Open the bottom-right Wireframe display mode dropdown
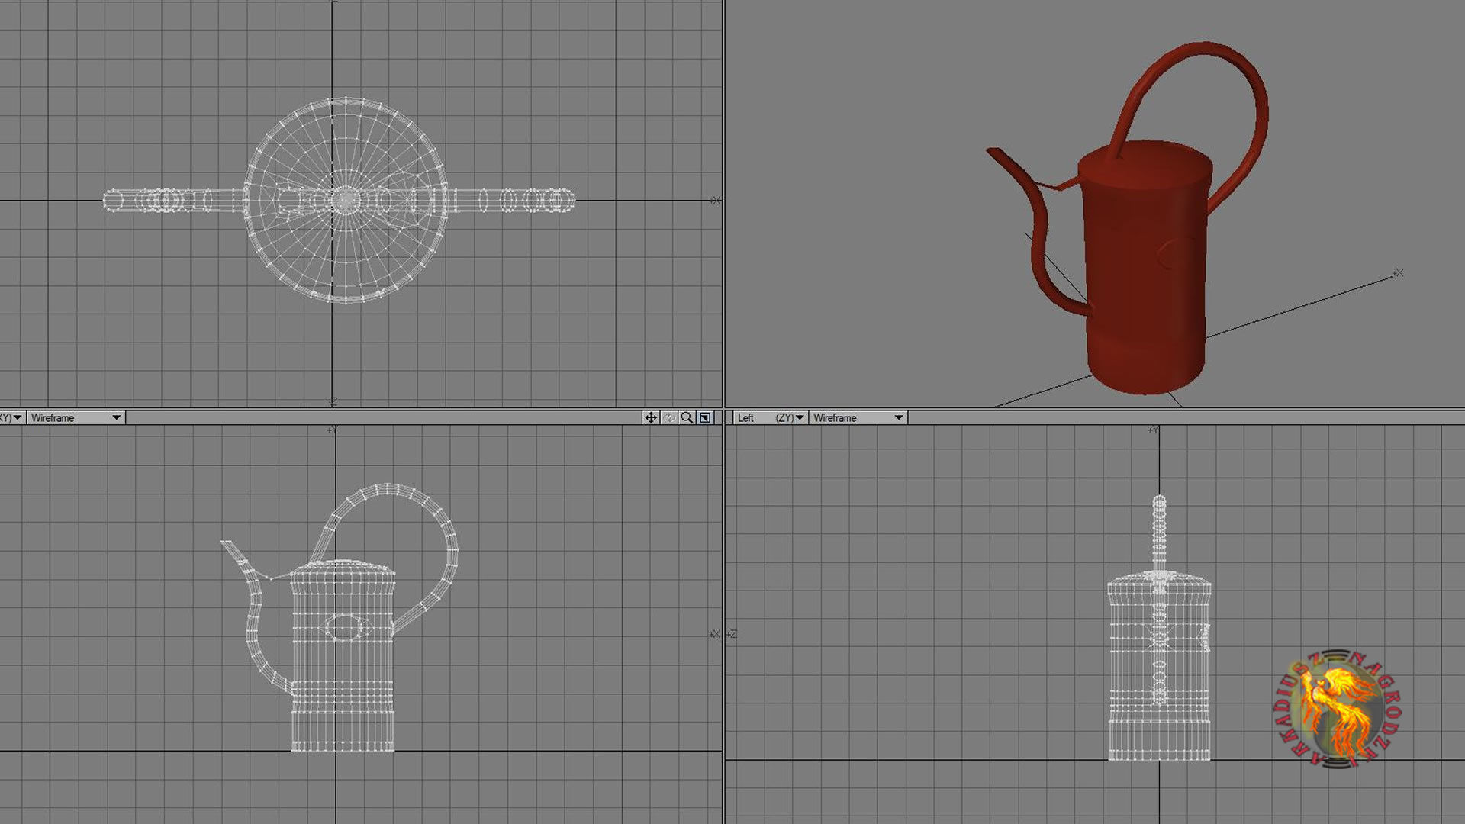The image size is (1465, 824). coord(858,418)
